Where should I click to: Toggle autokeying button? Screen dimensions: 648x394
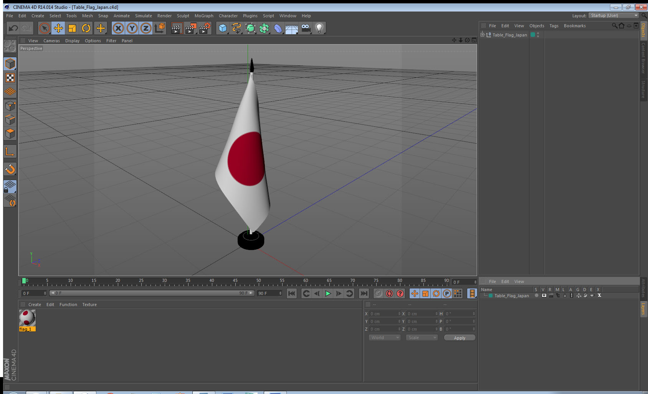[x=389, y=293]
